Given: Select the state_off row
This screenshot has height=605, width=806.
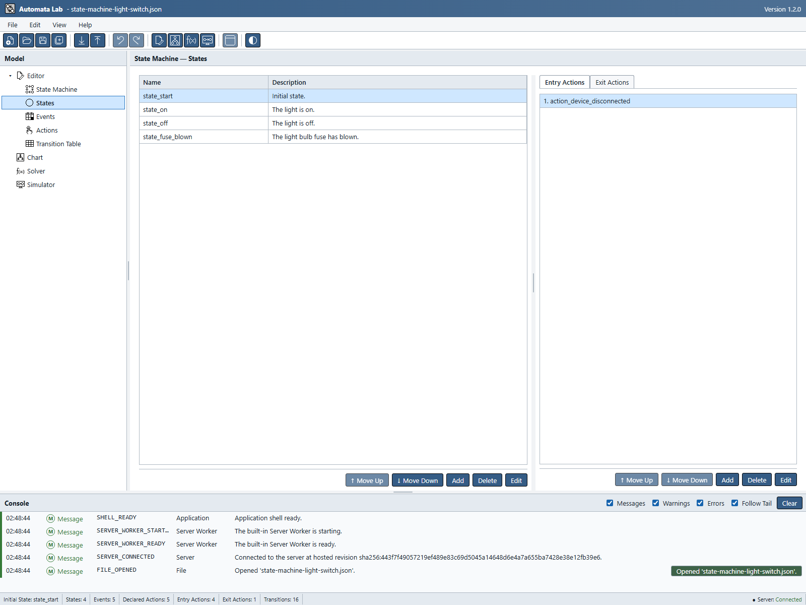Looking at the screenshot, I should click(x=333, y=123).
